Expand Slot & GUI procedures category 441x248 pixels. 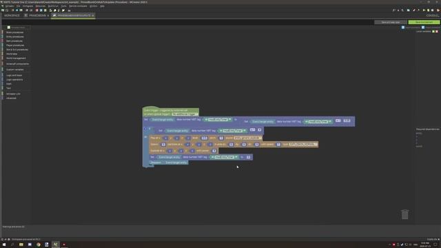[17, 50]
